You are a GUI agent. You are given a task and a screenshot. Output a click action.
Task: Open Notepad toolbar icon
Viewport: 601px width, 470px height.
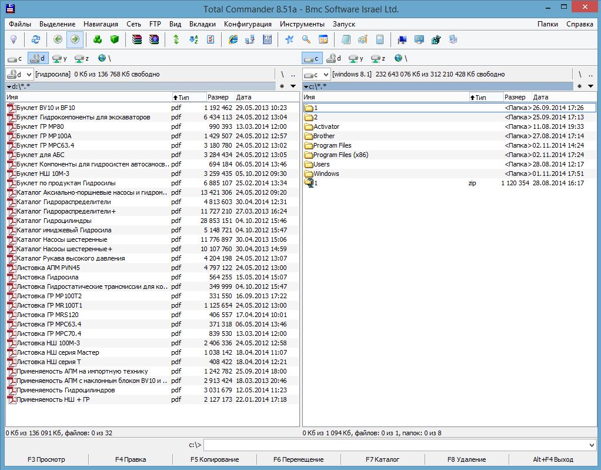point(346,39)
